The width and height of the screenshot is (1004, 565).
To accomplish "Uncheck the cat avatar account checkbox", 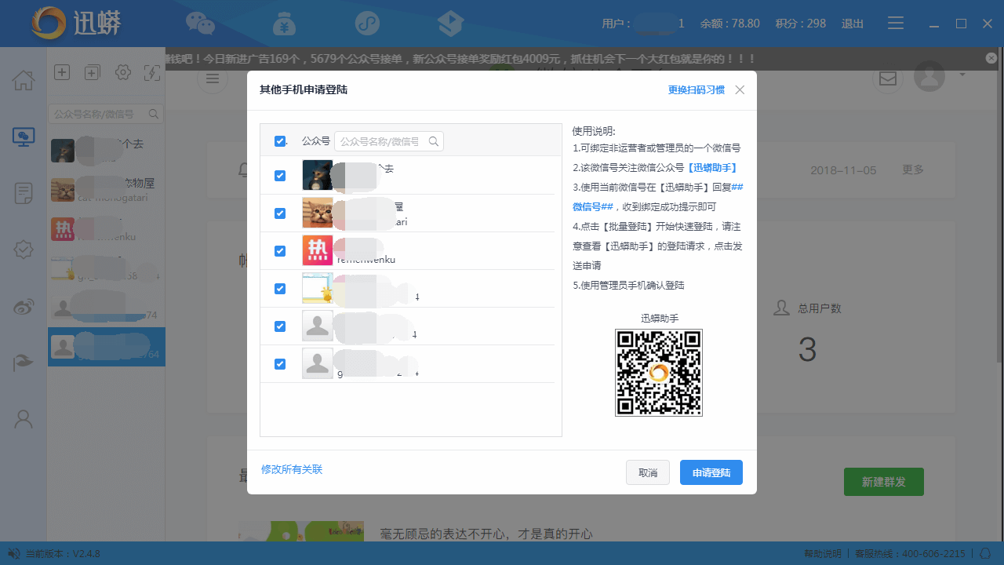I will (x=280, y=213).
